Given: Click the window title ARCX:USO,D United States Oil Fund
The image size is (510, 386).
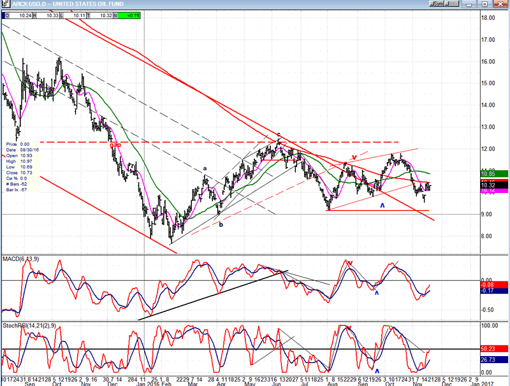Looking at the screenshot, I should pos(68,4).
